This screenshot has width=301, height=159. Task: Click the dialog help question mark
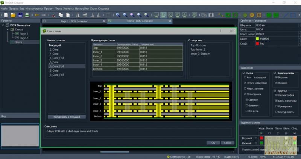click(220, 31)
